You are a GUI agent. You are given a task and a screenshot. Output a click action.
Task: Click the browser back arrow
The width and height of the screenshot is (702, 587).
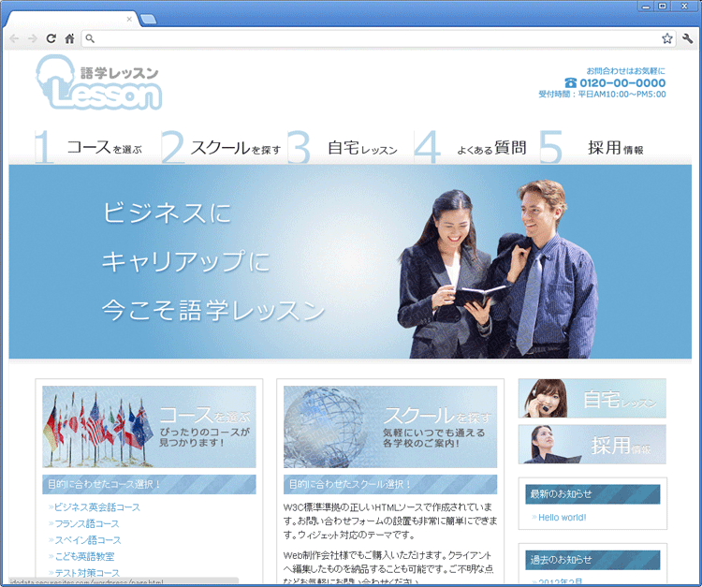point(14,38)
